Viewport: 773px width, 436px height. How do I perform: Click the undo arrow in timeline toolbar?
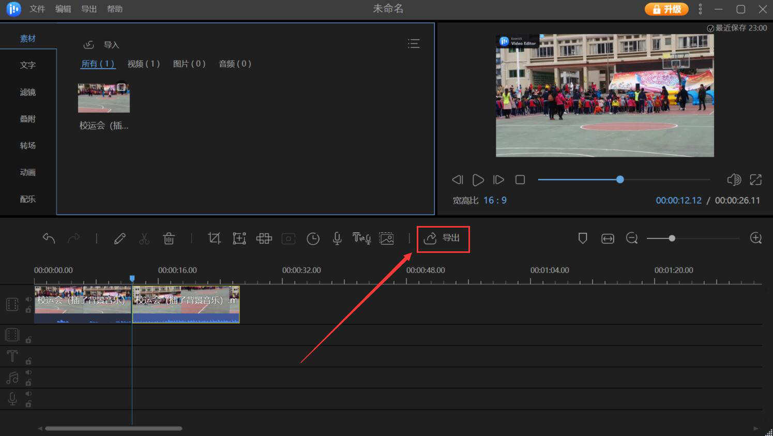click(49, 238)
